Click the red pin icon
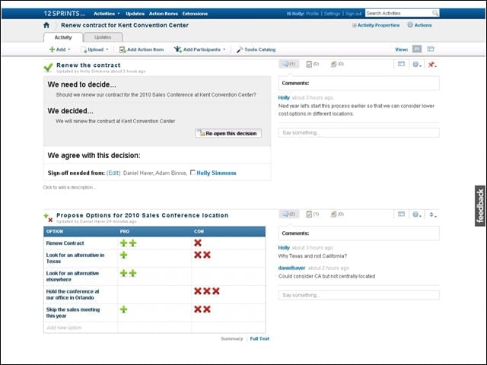 pos(431,65)
